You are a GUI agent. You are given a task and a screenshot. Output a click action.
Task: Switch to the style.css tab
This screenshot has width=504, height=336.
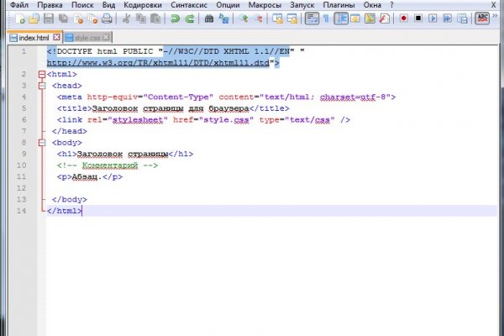92,38
